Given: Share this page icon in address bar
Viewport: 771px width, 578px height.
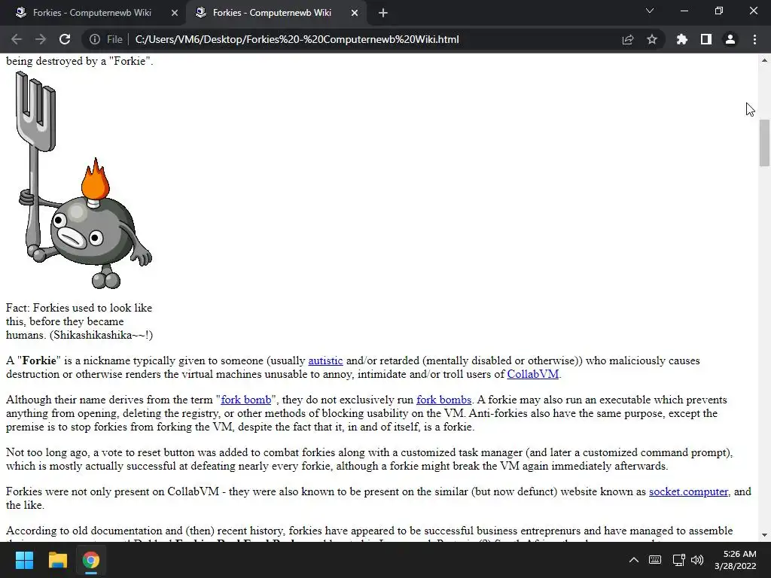Looking at the screenshot, I should coord(628,39).
